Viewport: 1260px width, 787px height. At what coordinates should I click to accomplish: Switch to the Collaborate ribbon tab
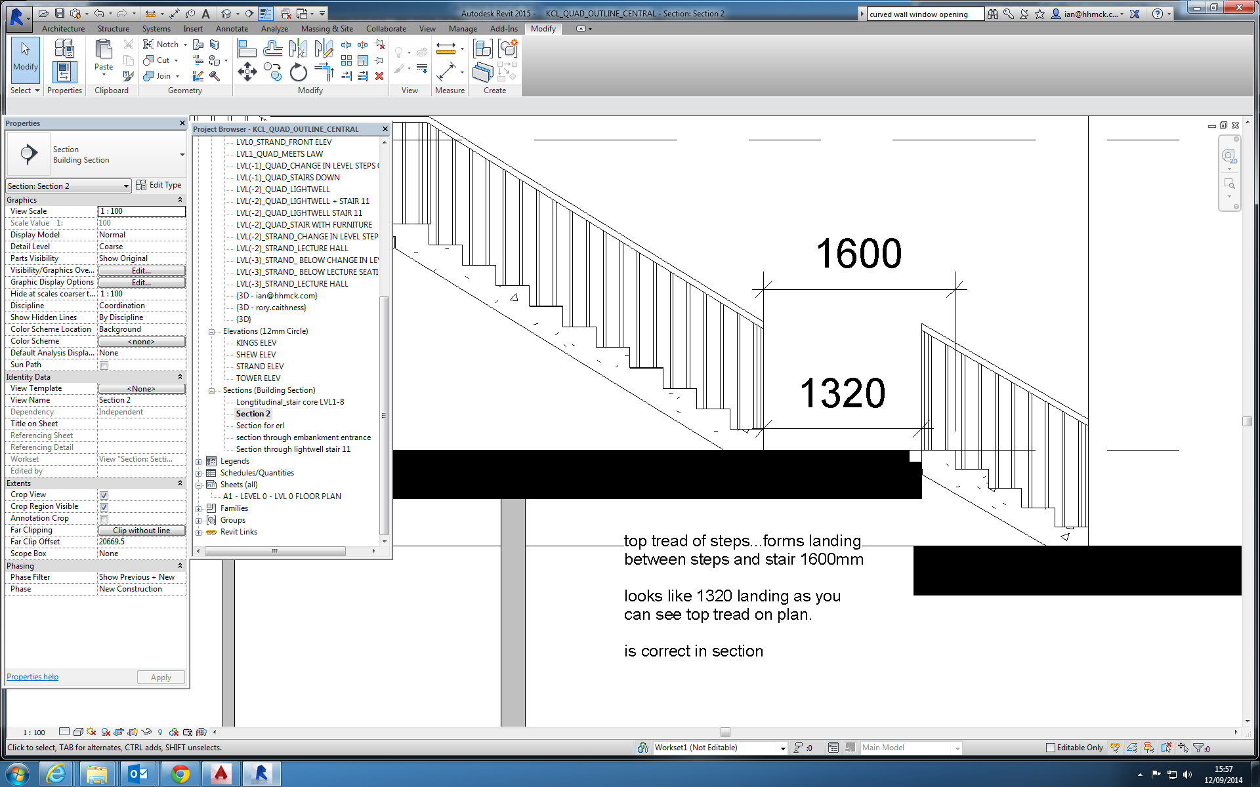pyautogui.click(x=386, y=29)
